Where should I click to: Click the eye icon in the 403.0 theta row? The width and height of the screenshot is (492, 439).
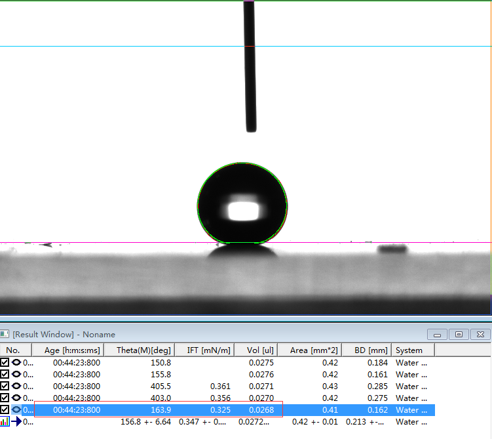(x=16, y=398)
